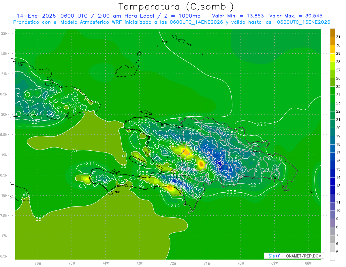This screenshot has width=346, height=267.
Task: Click the legend scale value '11'
Action: pos(338,202)
